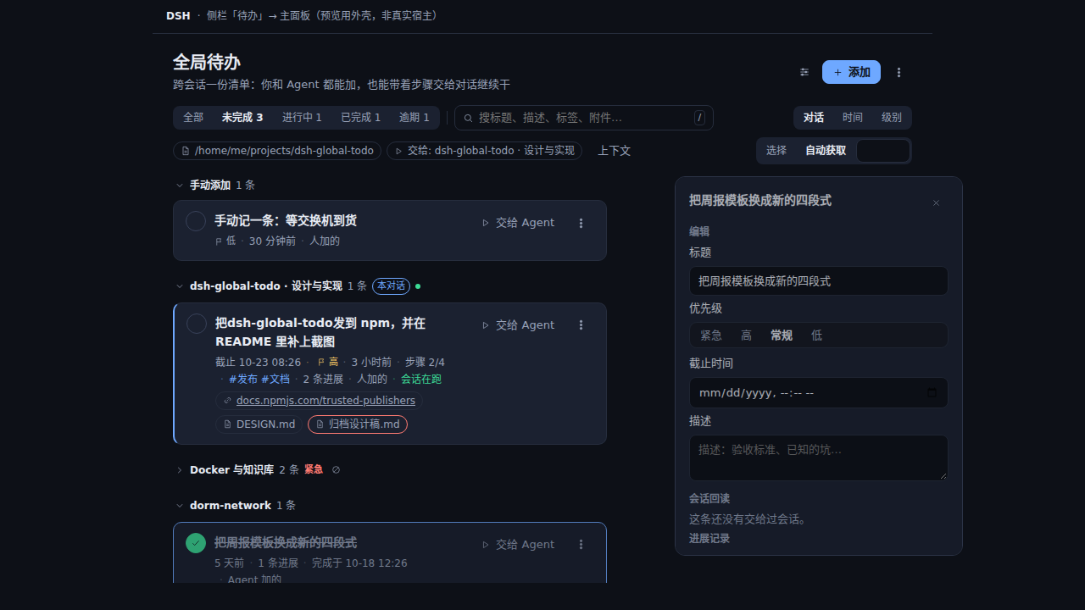Group tasks by 对话

[814, 118]
